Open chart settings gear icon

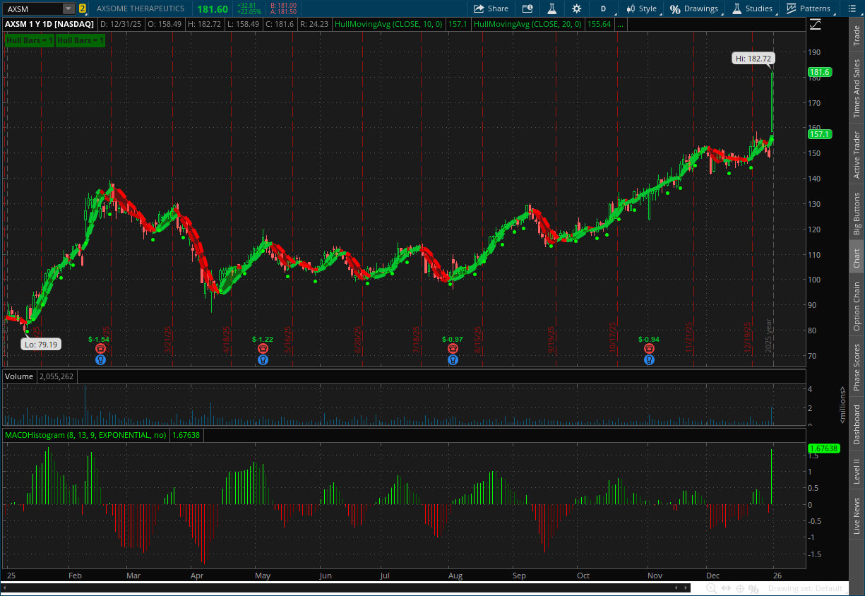[576, 8]
